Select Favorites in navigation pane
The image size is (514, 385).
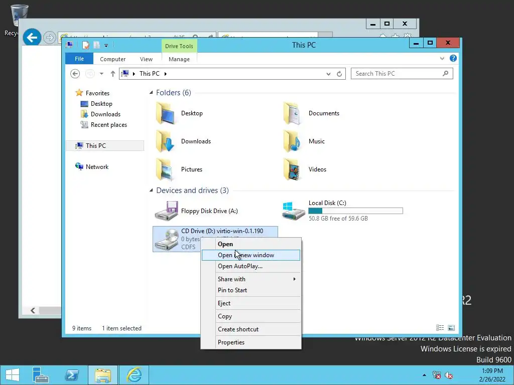point(97,93)
